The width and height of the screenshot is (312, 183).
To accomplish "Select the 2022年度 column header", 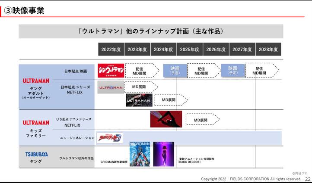I will coord(111,50).
